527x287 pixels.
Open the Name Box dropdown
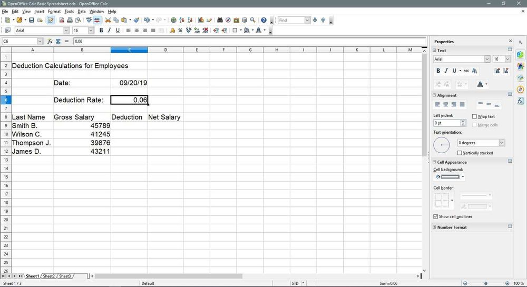[40, 41]
